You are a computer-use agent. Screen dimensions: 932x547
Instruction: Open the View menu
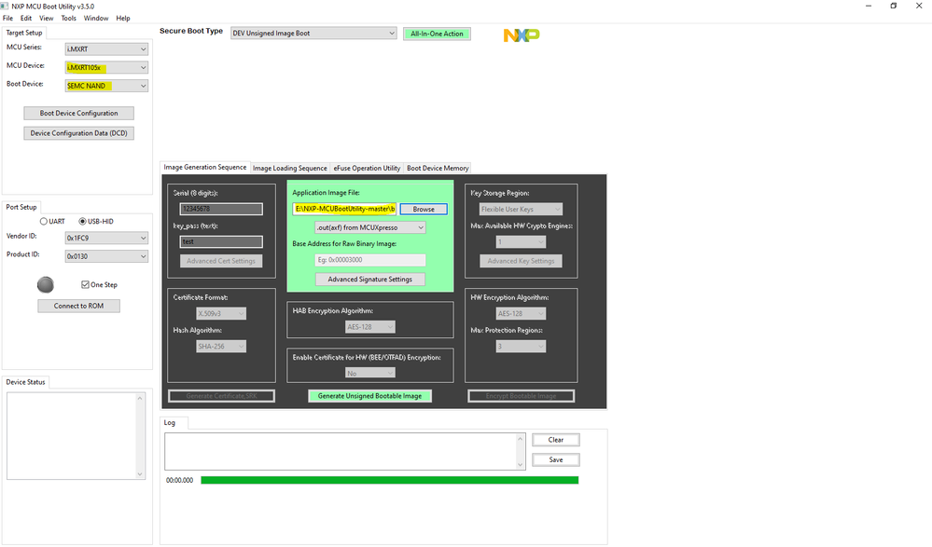[47, 18]
